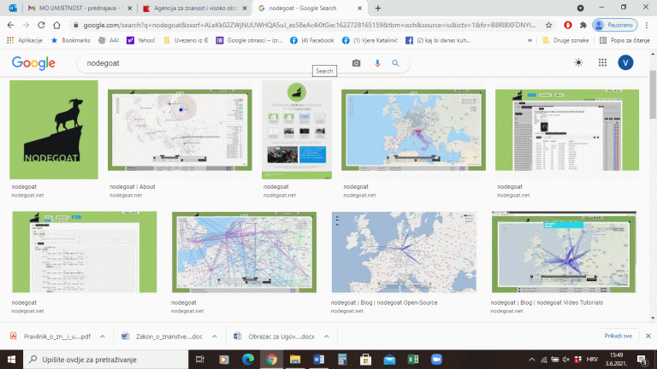657x369 pixels.
Task: Open Word from taskbar
Action: pos(318,360)
